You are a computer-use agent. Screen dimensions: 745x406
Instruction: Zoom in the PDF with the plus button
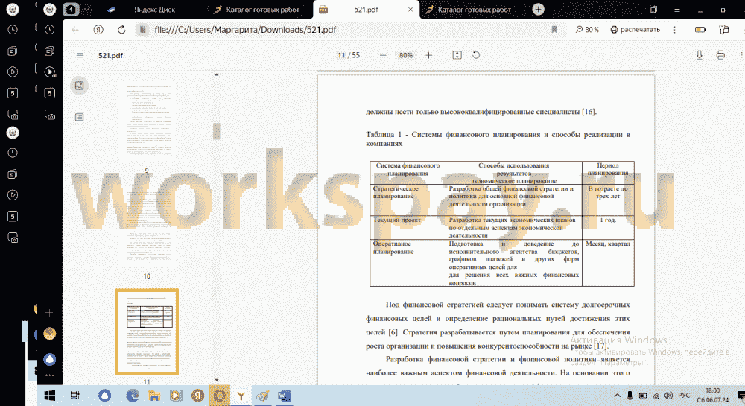428,55
